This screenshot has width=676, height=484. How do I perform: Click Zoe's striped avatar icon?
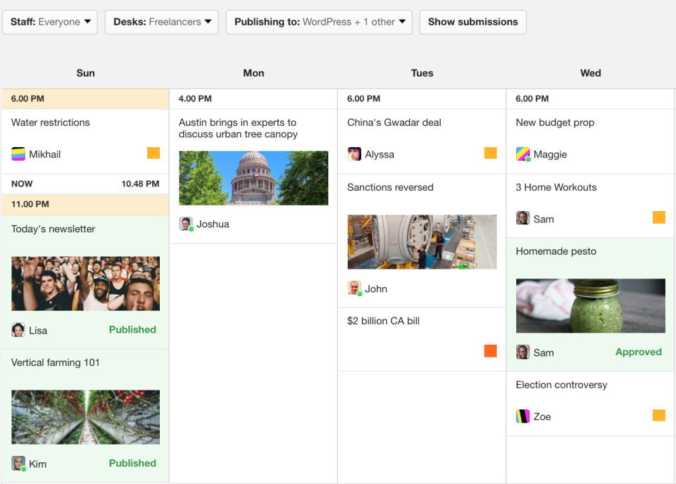click(523, 416)
